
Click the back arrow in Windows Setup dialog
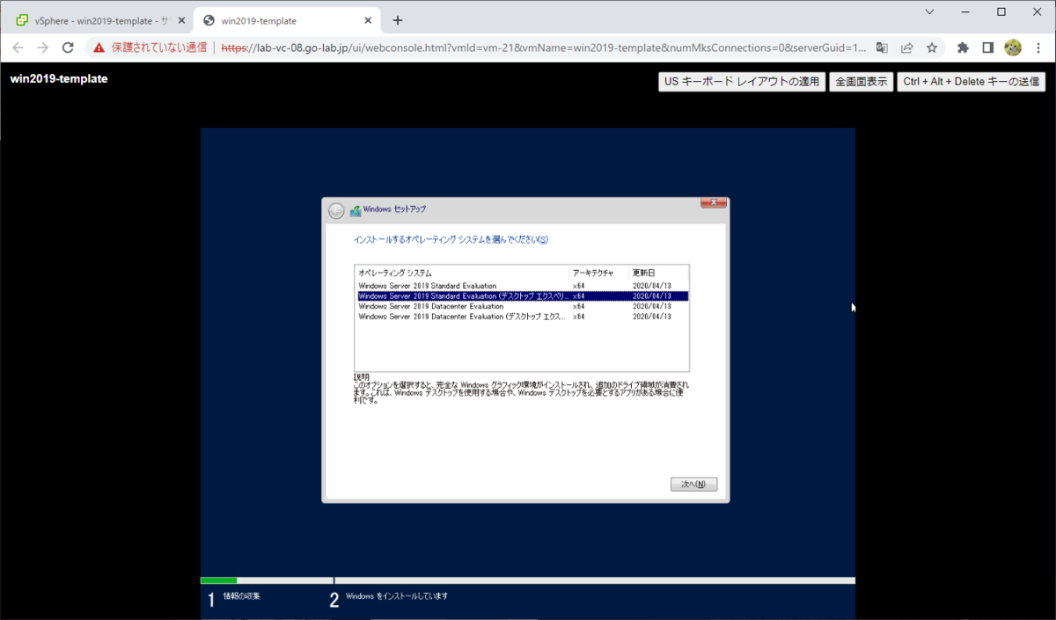[x=336, y=211]
